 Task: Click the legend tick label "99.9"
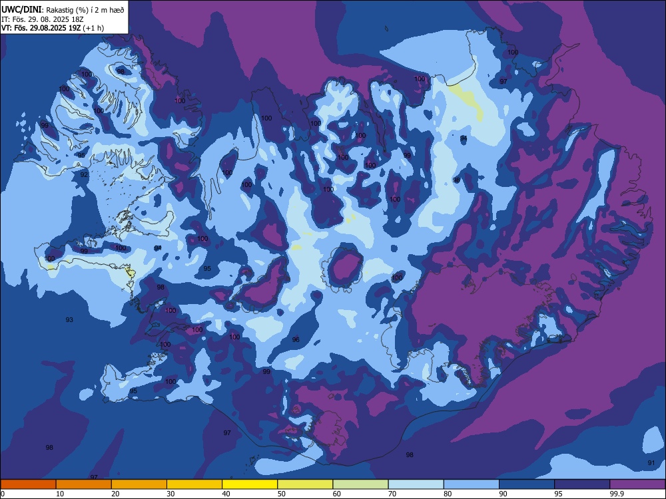tap(616, 494)
